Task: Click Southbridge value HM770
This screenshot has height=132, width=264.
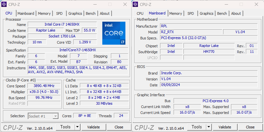Action: pyautogui.click(x=209, y=52)
